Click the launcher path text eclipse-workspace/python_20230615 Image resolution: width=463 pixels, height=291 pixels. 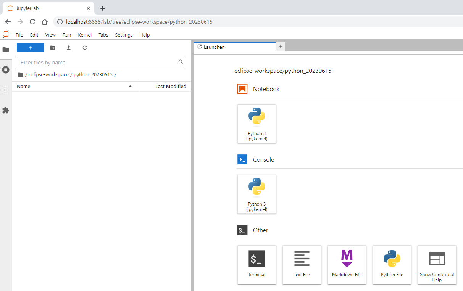click(283, 71)
